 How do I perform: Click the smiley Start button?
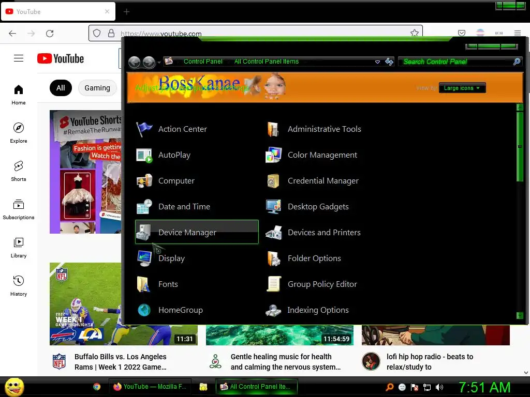click(x=14, y=387)
